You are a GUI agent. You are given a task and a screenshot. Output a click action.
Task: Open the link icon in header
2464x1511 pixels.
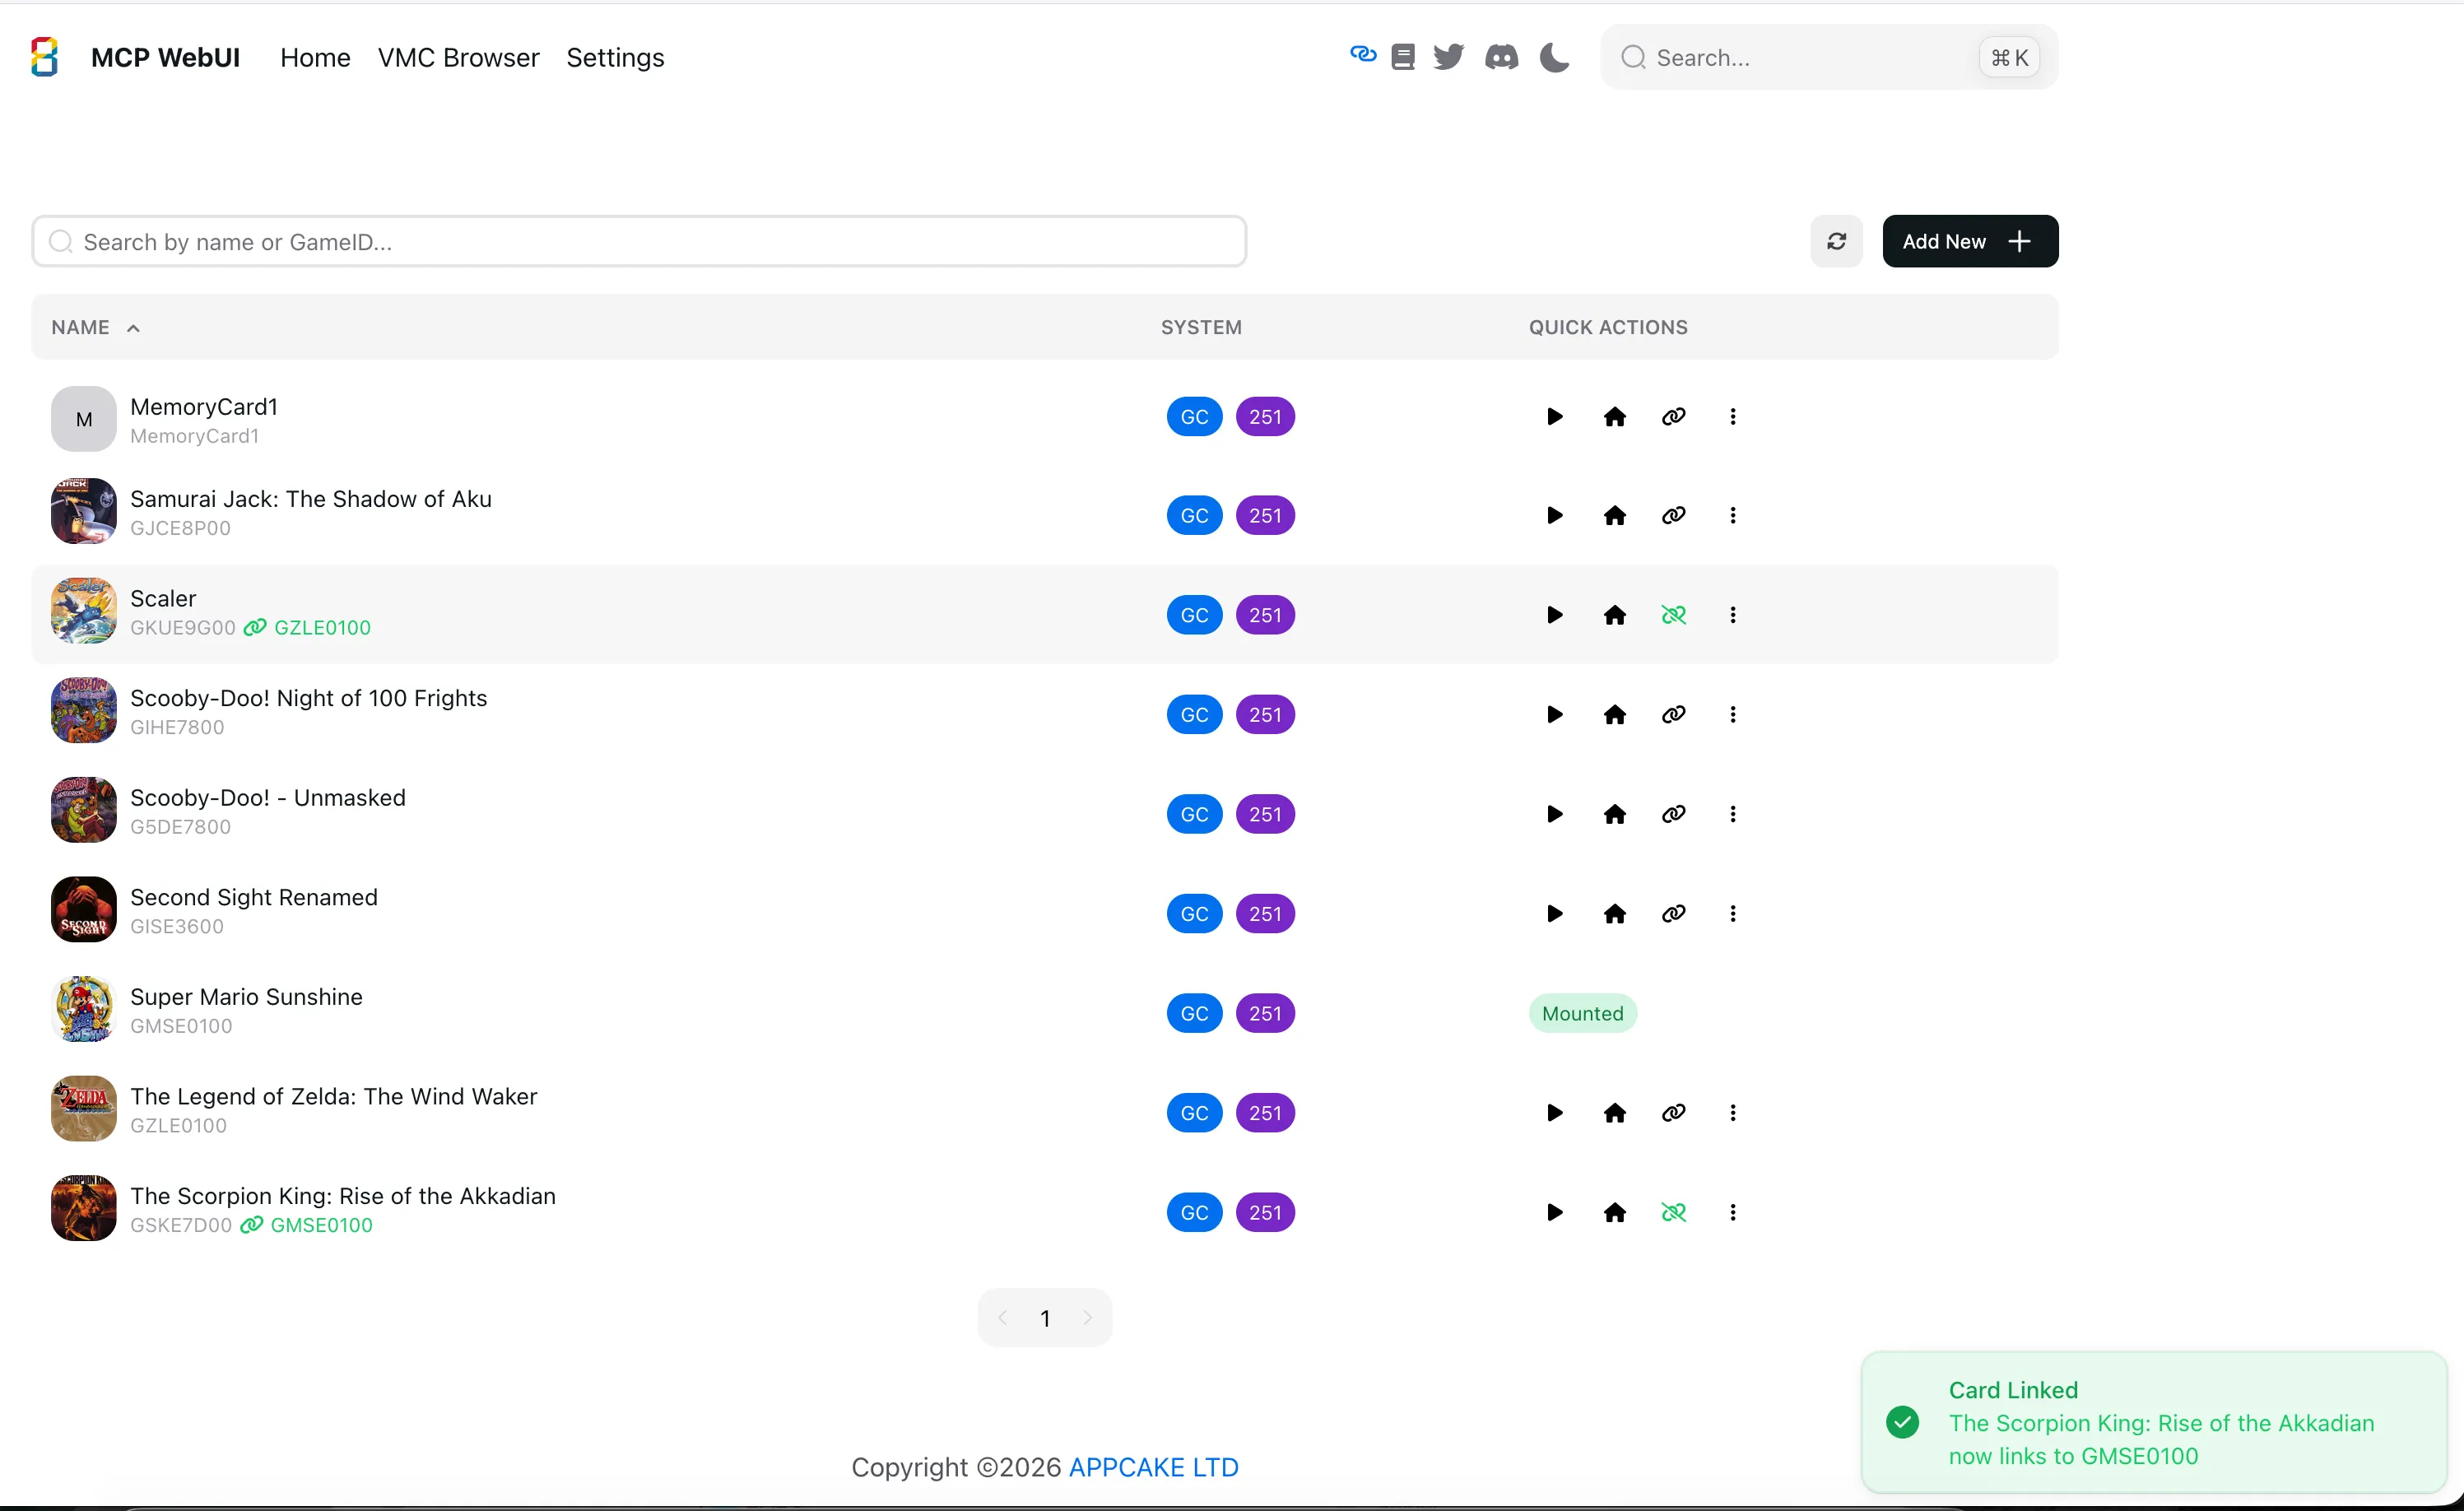click(1362, 55)
